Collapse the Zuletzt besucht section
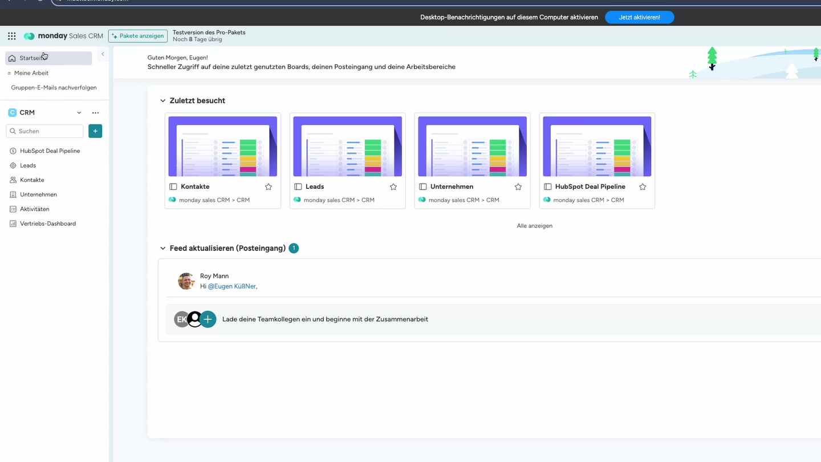Image resolution: width=821 pixels, height=462 pixels. click(x=162, y=100)
